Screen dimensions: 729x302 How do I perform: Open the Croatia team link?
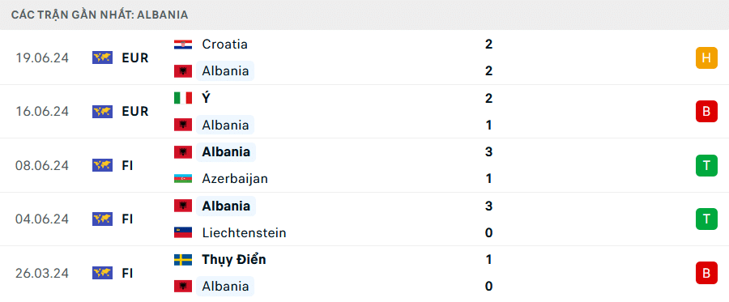click(x=224, y=45)
